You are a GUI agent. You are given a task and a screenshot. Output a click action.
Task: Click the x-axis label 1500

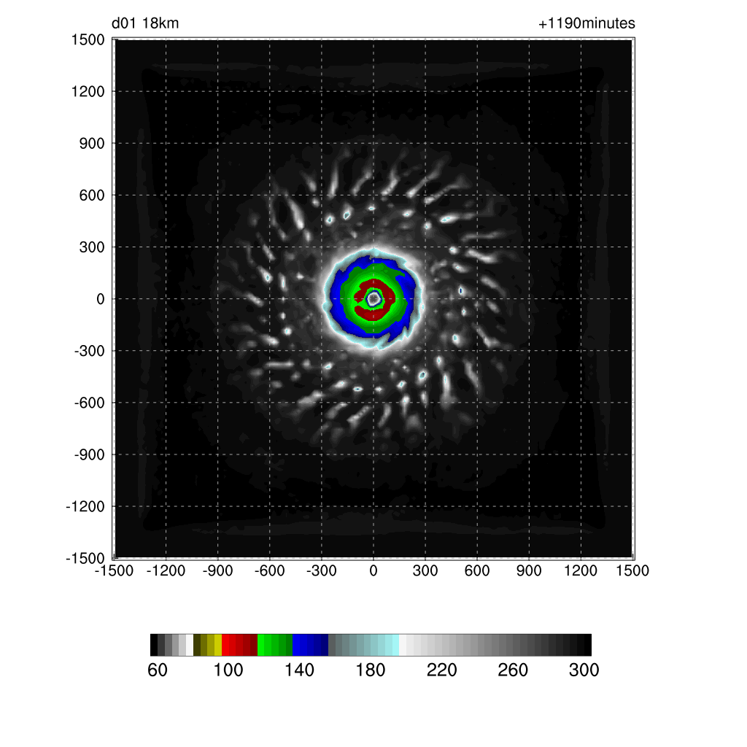632,570
